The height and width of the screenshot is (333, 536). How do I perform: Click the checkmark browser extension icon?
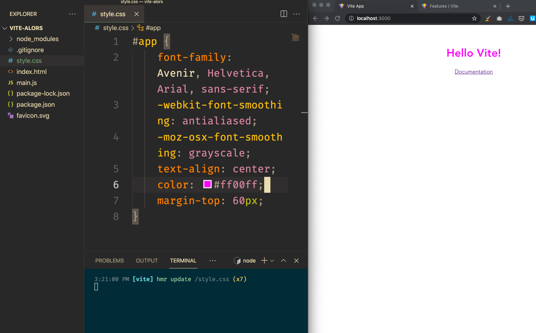tap(488, 18)
